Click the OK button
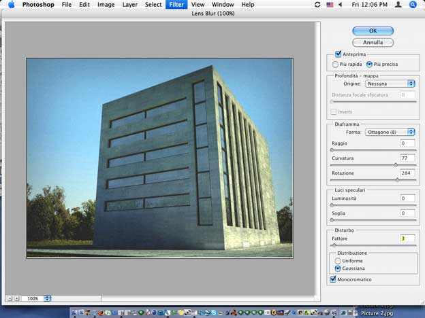 373,31
